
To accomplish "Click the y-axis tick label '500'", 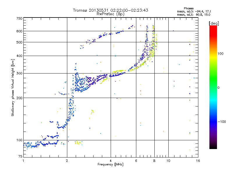I will (19, 42).
